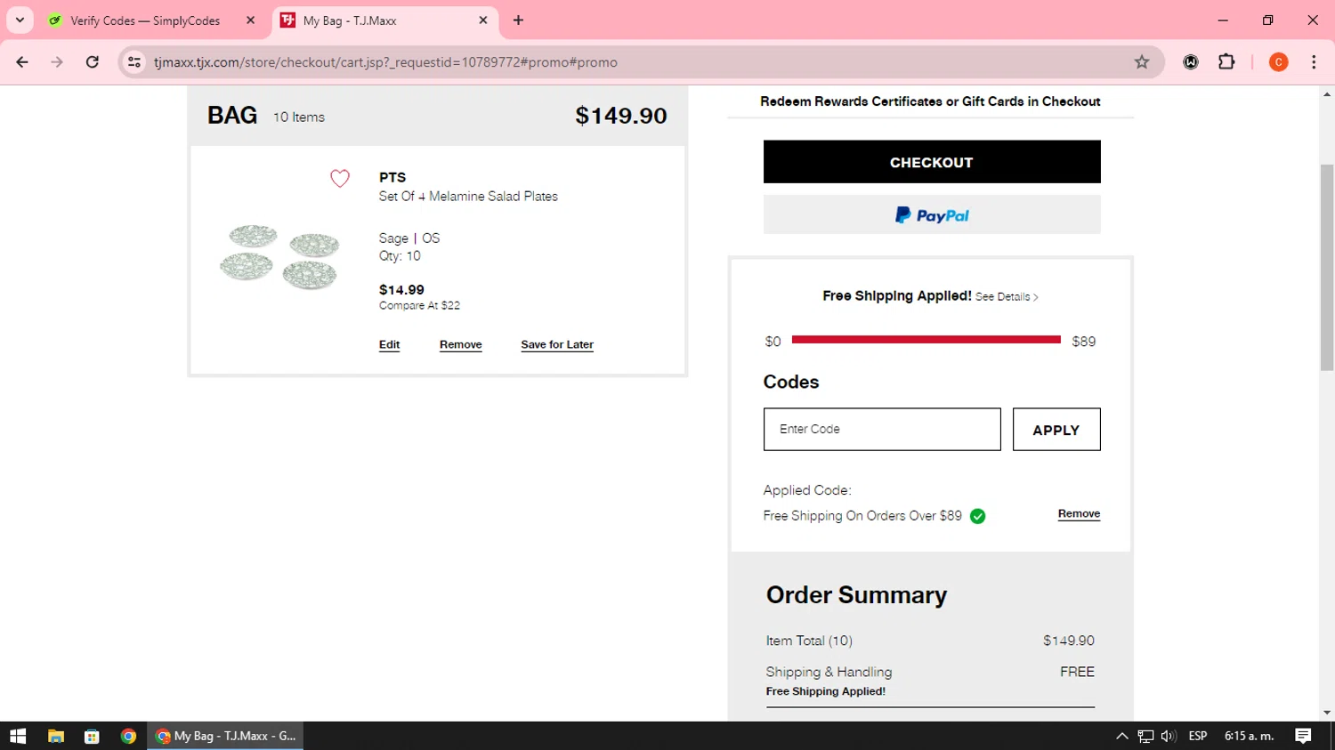Open the network status tray icon
1335x750 pixels.
[1145, 736]
